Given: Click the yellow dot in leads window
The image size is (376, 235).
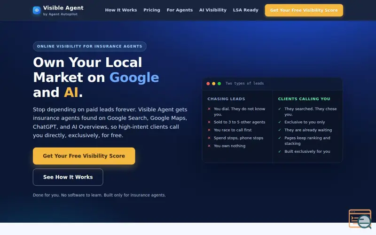Looking at the screenshot, I should [x=214, y=84].
